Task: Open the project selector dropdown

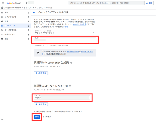Action: 29,3
